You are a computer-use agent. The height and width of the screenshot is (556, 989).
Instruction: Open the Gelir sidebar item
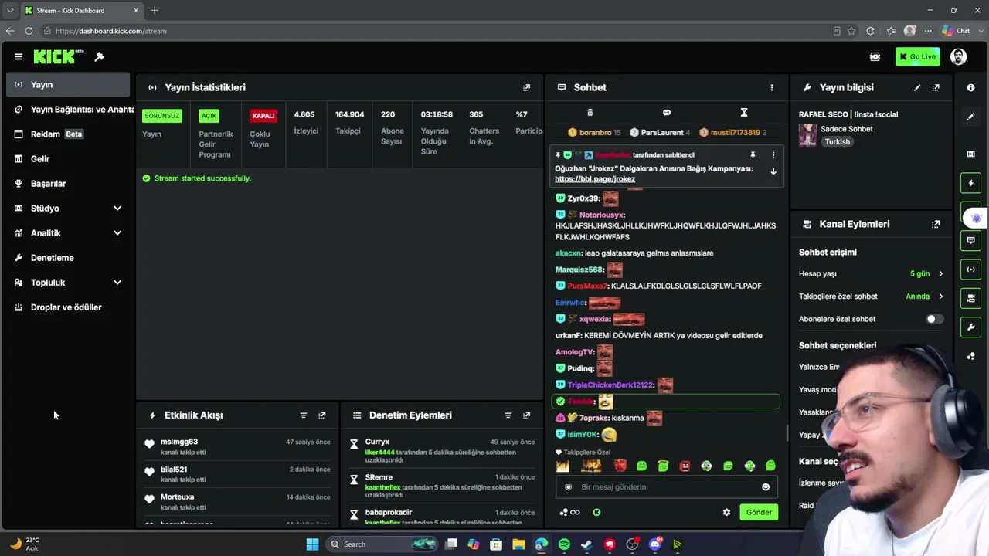(68, 159)
